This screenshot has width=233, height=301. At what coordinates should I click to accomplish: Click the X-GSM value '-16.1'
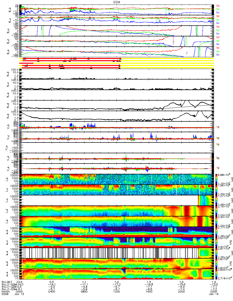tap(52, 284)
